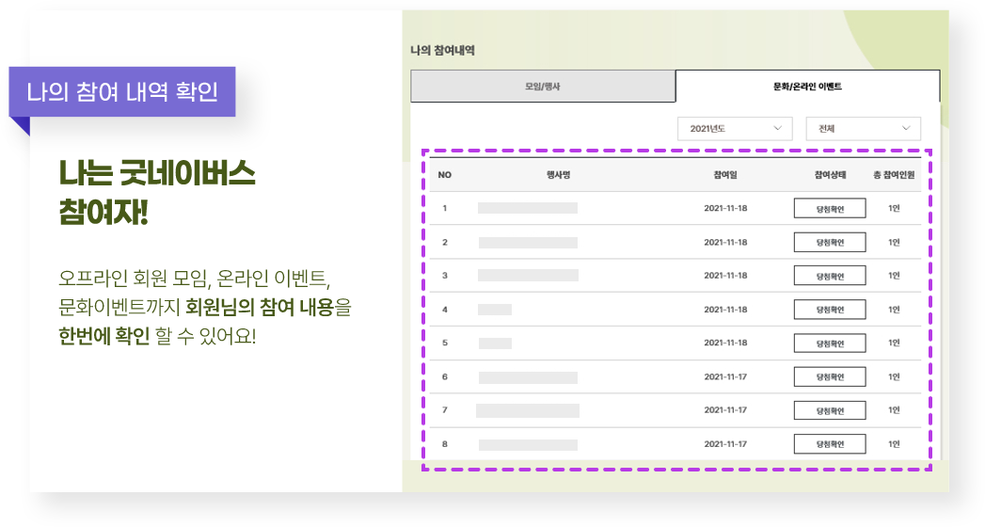Image resolution: width=985 pixels, height=527 pixels.
Task: Click date 2021-11-18 in row 5
Action: click(x=725, y=343)
